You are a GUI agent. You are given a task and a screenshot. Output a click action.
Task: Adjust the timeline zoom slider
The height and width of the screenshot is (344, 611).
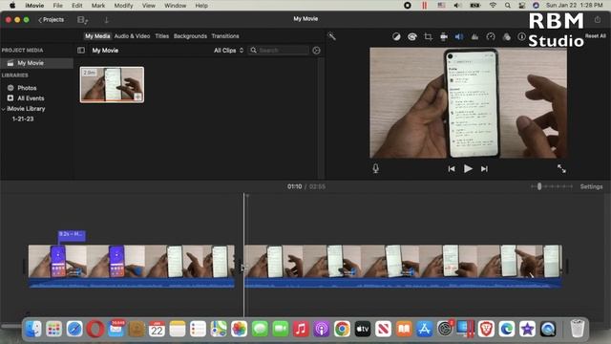(x=539, y=186)
